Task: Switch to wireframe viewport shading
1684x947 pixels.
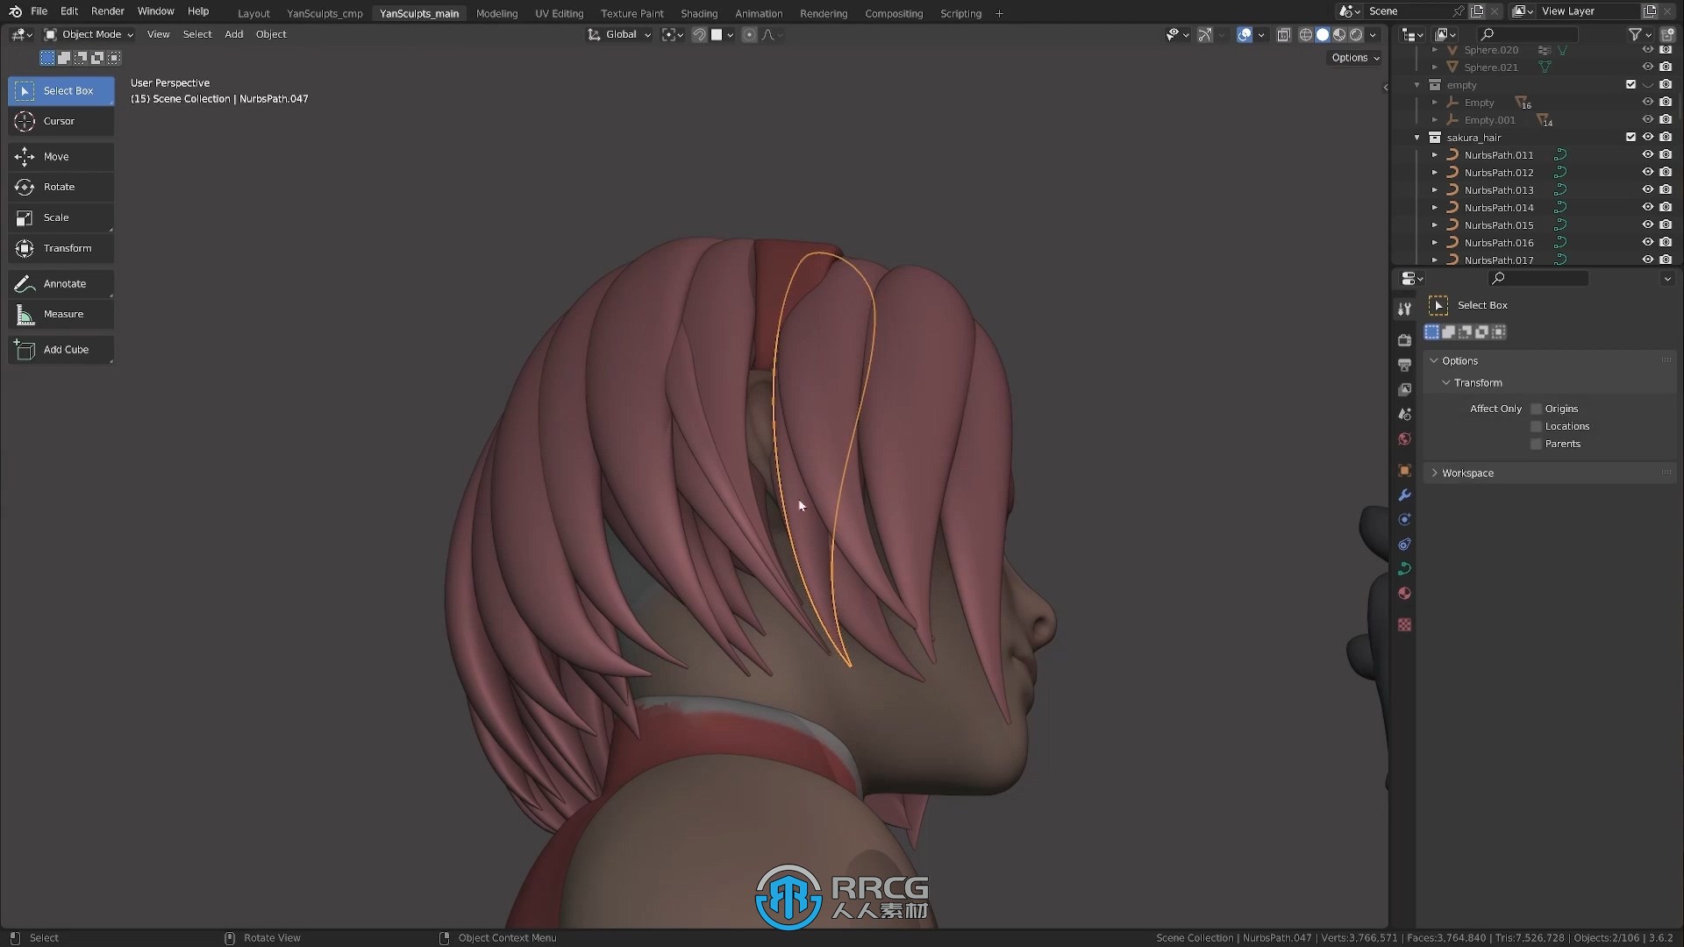Action: pos(1306,34)
